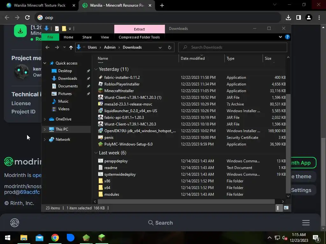Open recent locations dropdown arrow
326x244 pixels.
coord(64,47)
